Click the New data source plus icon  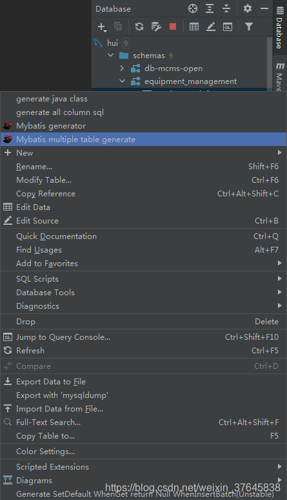pyautogui.click(x=102, y=27)
